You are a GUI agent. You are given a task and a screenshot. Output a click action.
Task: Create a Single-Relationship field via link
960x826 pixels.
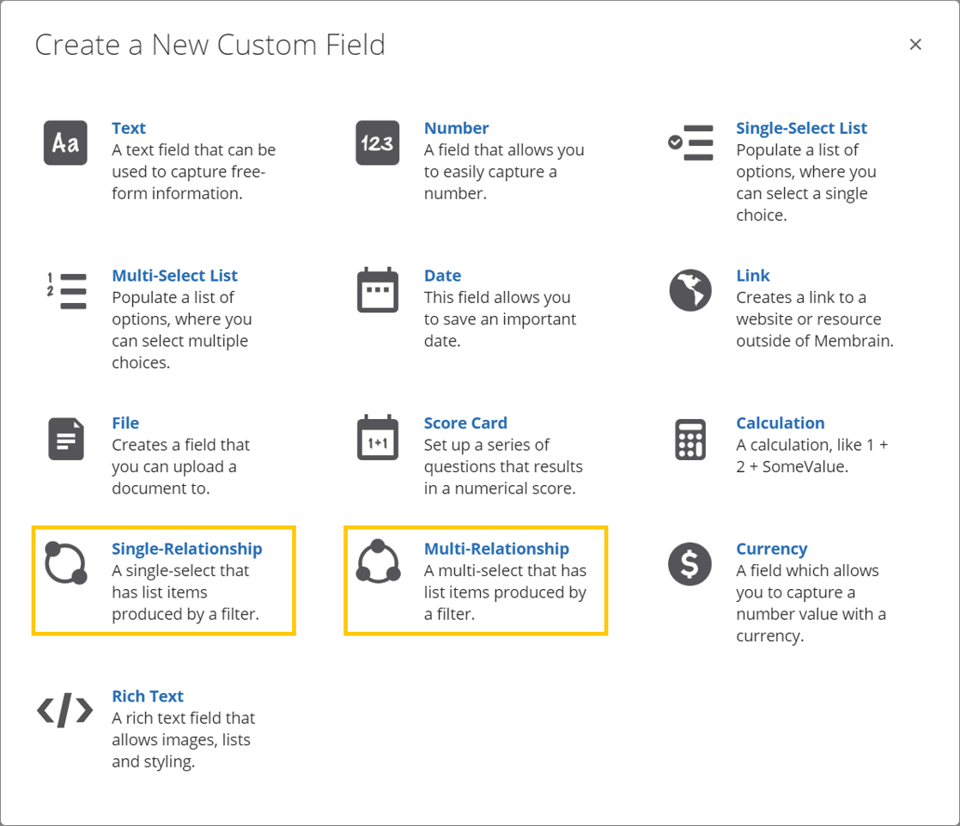[186, 549]
